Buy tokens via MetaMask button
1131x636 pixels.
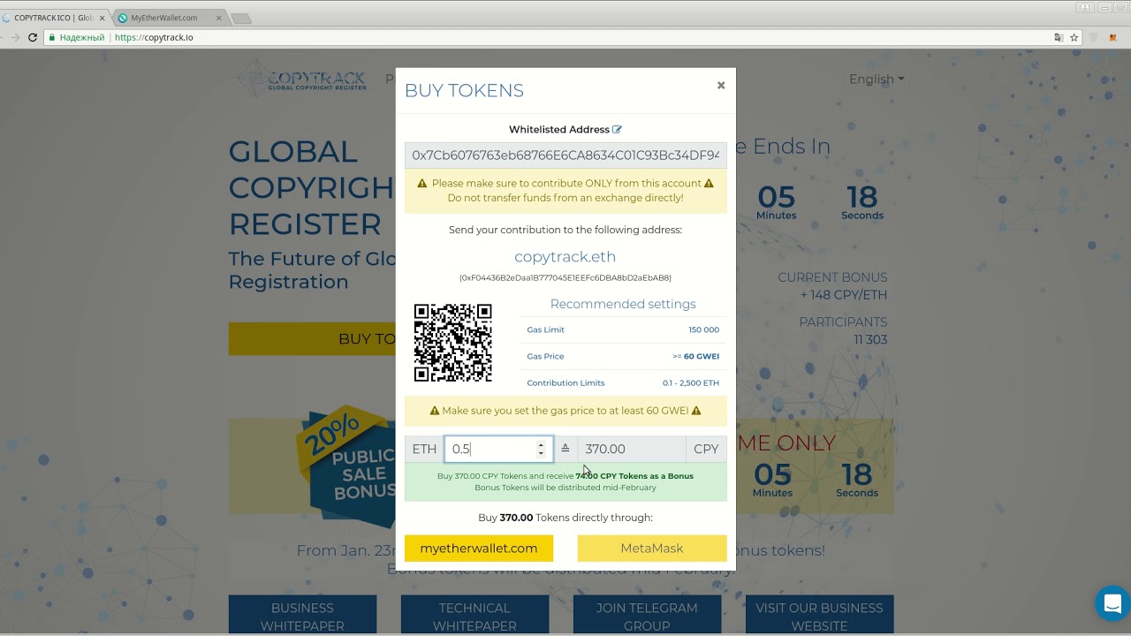[x=652, y=549]
